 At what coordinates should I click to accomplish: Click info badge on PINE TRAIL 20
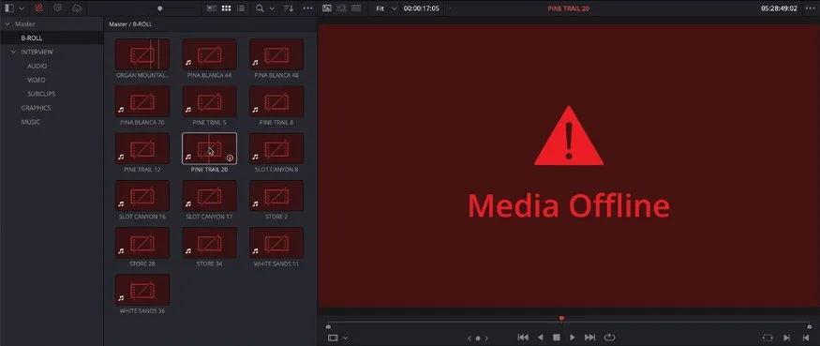point(230,158)
